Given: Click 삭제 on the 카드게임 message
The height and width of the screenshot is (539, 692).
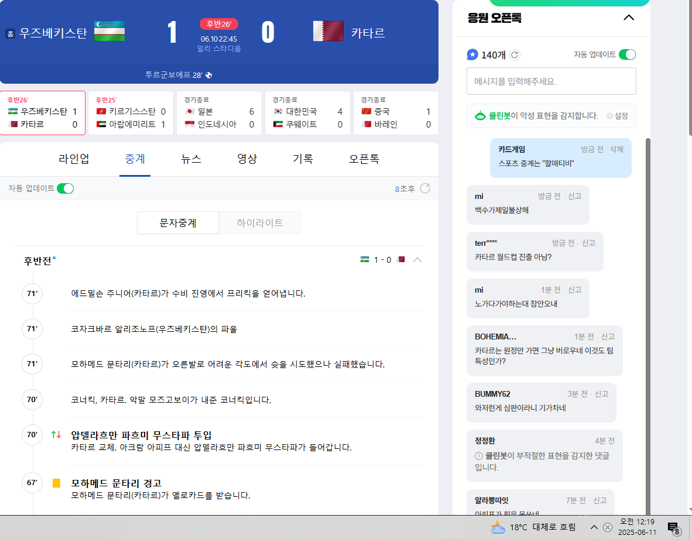Looking at the screenshot, I should tap(616, 149).
